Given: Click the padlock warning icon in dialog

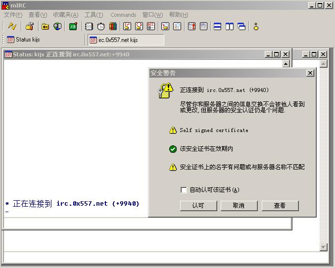Looking at the screenshot, I should pos(166,90).
